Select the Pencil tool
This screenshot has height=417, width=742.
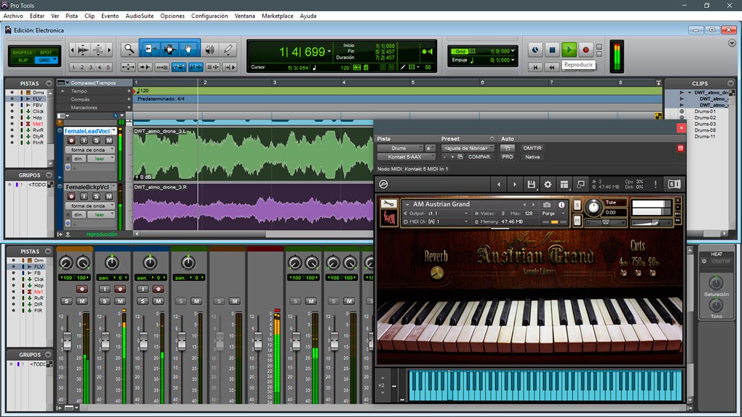228,49
